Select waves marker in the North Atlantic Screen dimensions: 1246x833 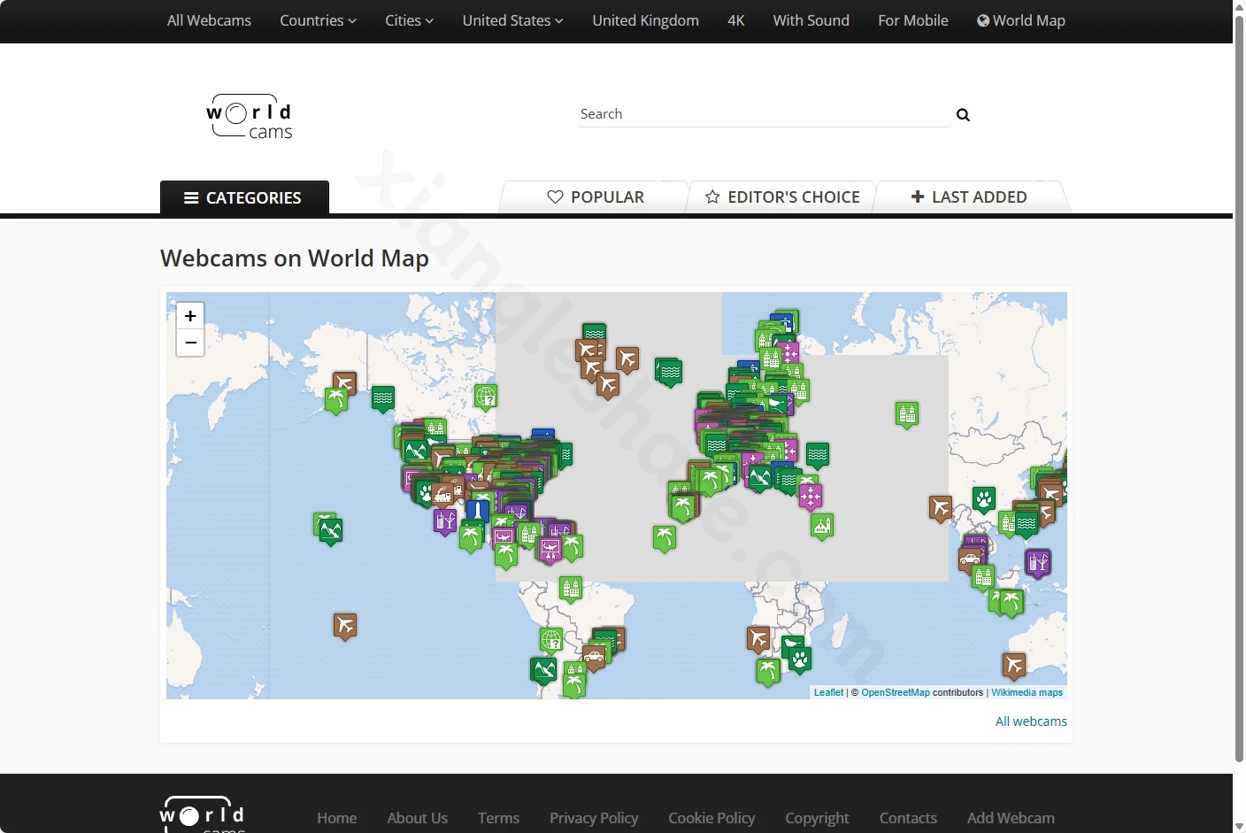point(671,372)
